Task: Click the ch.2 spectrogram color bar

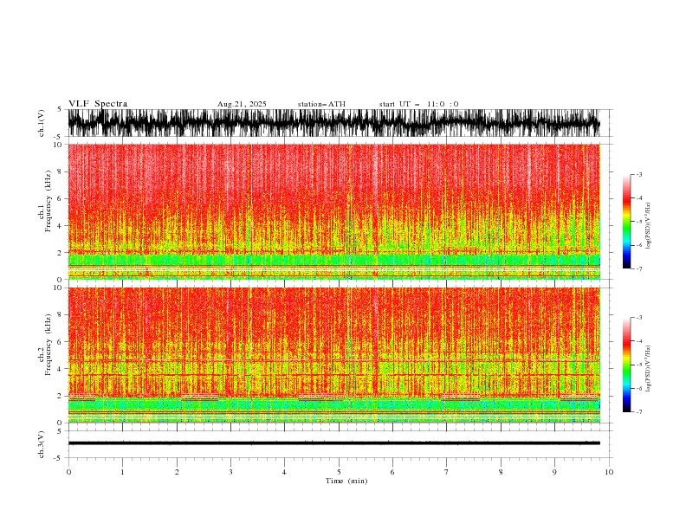Action: click(626, 365)
